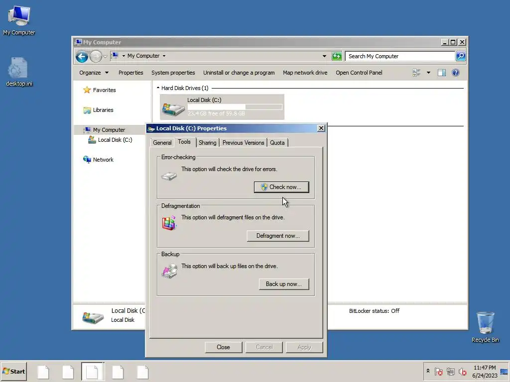
Task: Open Recycle Bin on desktop
Action: click(485, 327)
